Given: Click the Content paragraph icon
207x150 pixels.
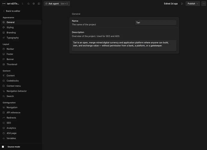Looking at the screenshot, I should [x=4, y=76].
